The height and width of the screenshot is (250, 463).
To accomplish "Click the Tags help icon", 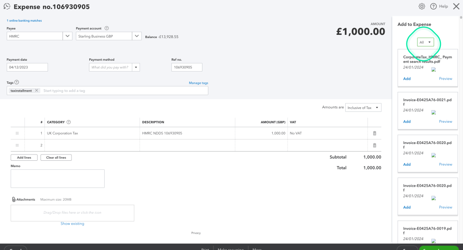I will pyautogui.click(x=16, y=82).
